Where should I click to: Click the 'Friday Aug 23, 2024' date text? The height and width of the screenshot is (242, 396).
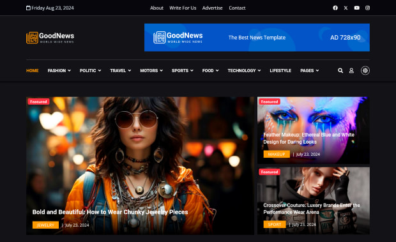click(x=52, y=8)
